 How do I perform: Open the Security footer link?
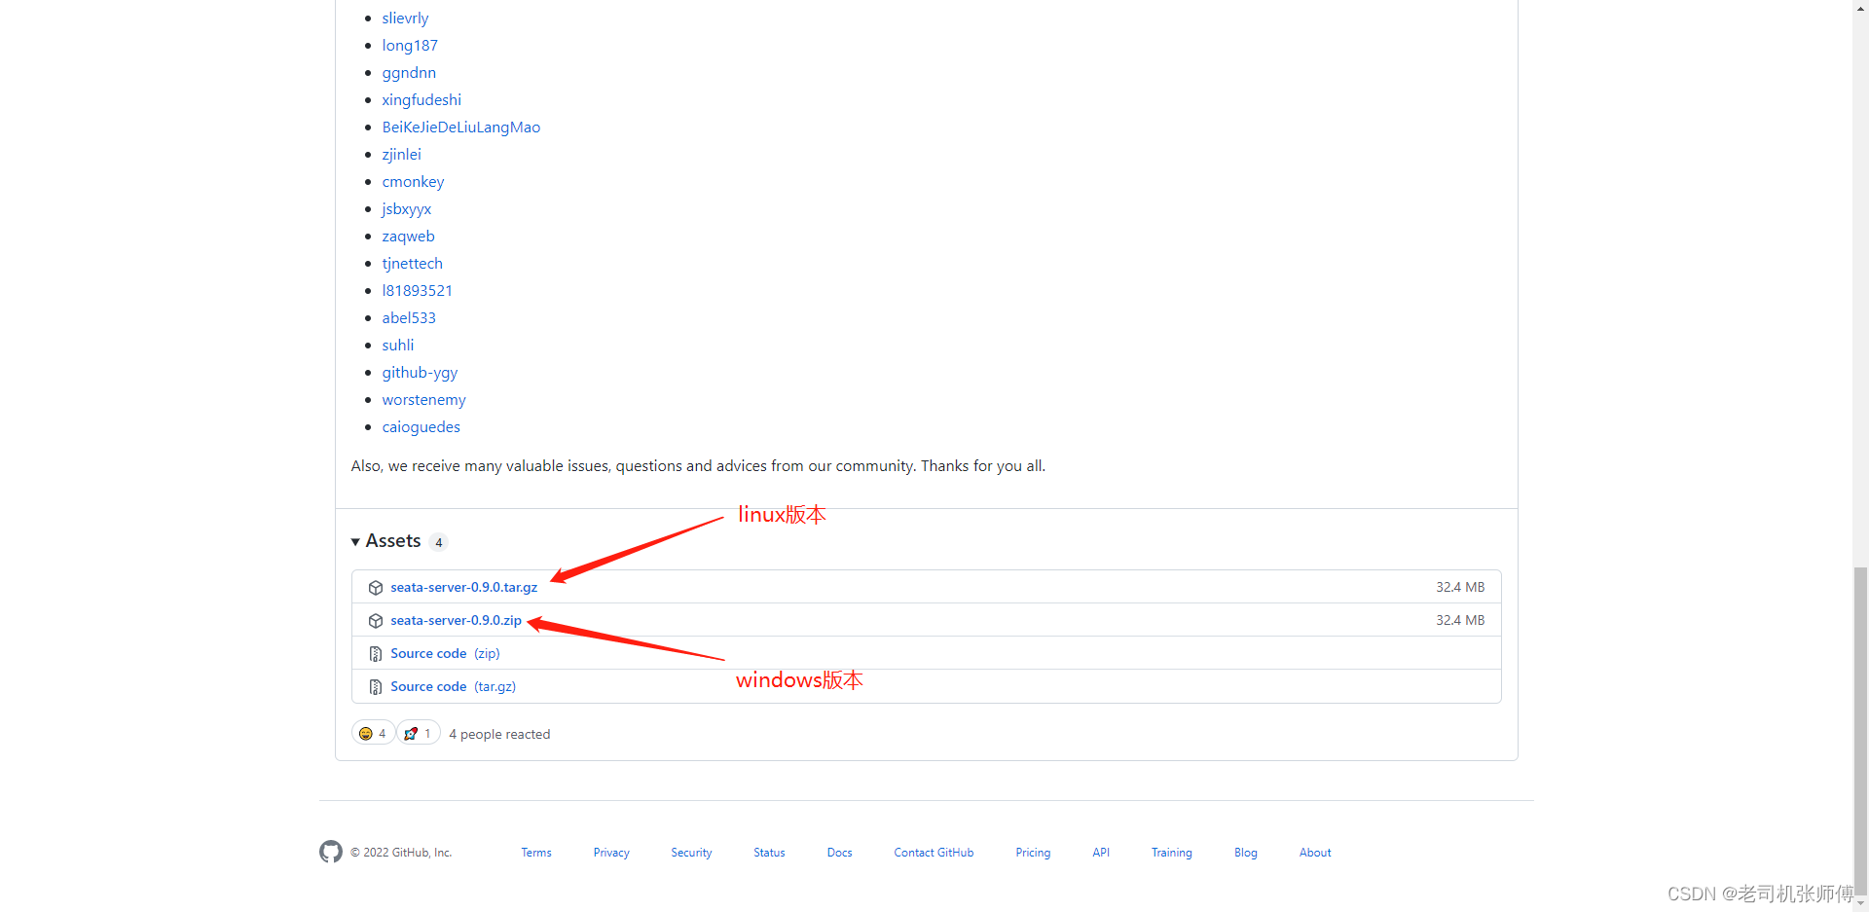click(x=691, y=853)
